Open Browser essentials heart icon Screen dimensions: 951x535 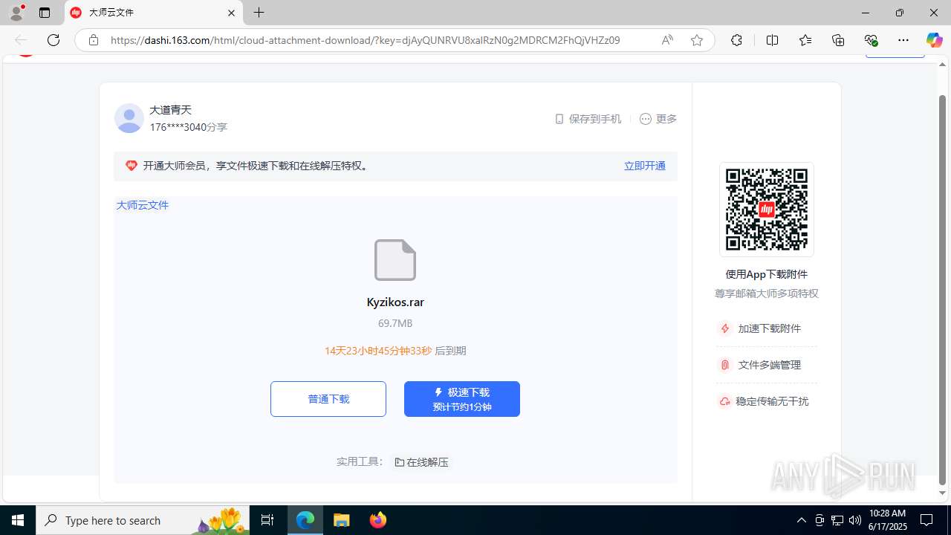871,40
